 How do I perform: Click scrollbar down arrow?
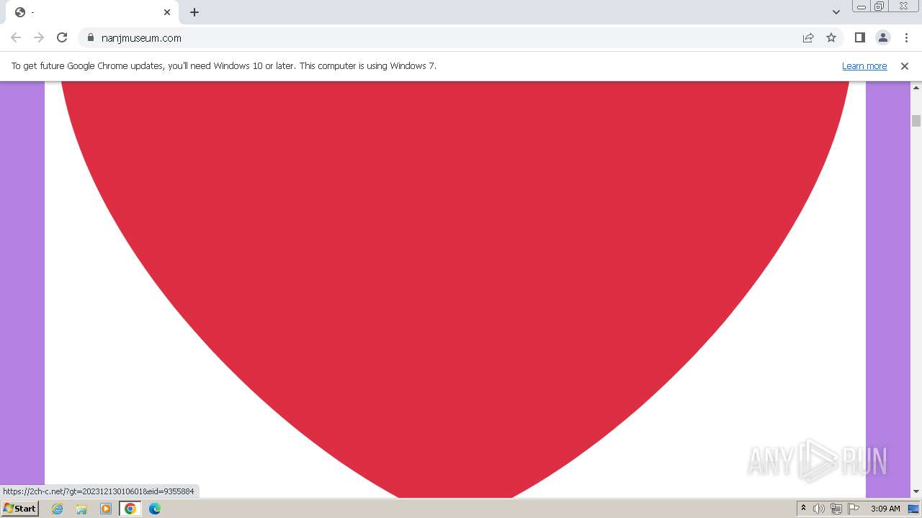click(x=916, y=491)
